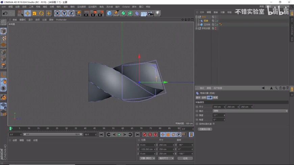Toggle the X axis lock

[x=57, y=13]
